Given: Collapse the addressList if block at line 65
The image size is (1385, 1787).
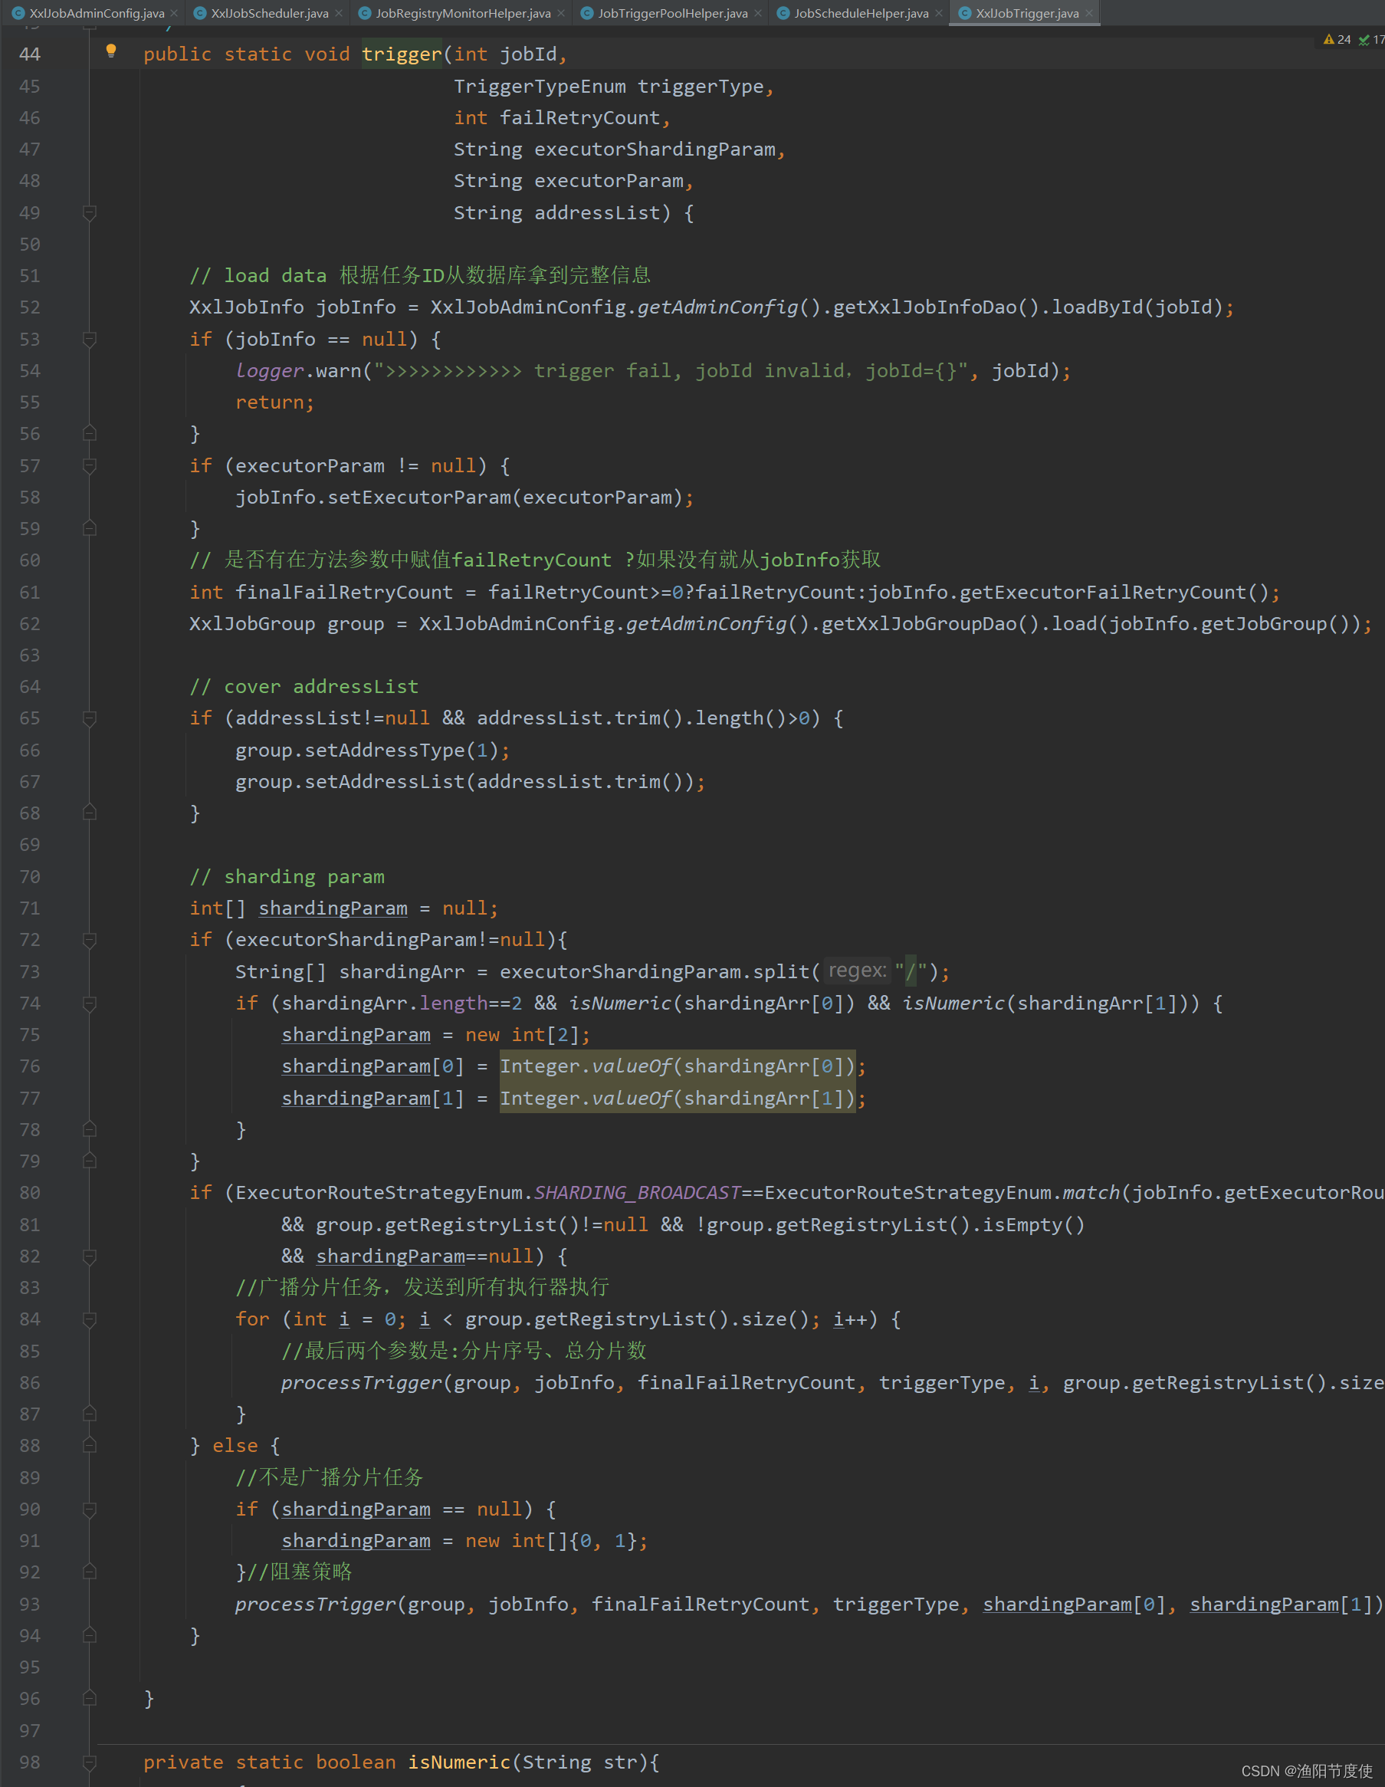Looking at the screenshot, I should pyautogui.click(x=90, y=718).
